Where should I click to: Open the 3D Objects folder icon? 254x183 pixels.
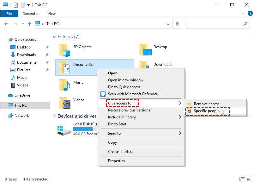point(64,49)
